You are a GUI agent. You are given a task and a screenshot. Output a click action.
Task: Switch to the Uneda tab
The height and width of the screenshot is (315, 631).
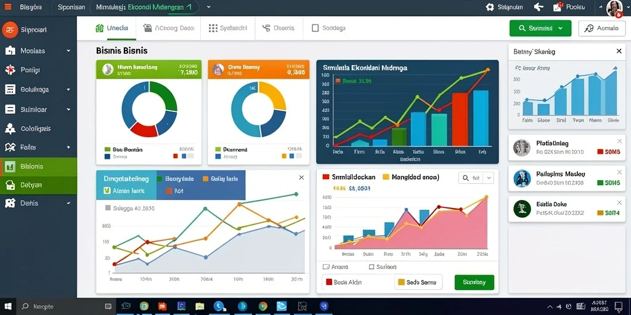(x=112, y=28)
